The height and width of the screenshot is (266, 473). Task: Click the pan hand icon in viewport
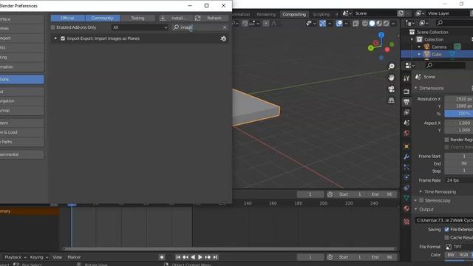point(391,78)
